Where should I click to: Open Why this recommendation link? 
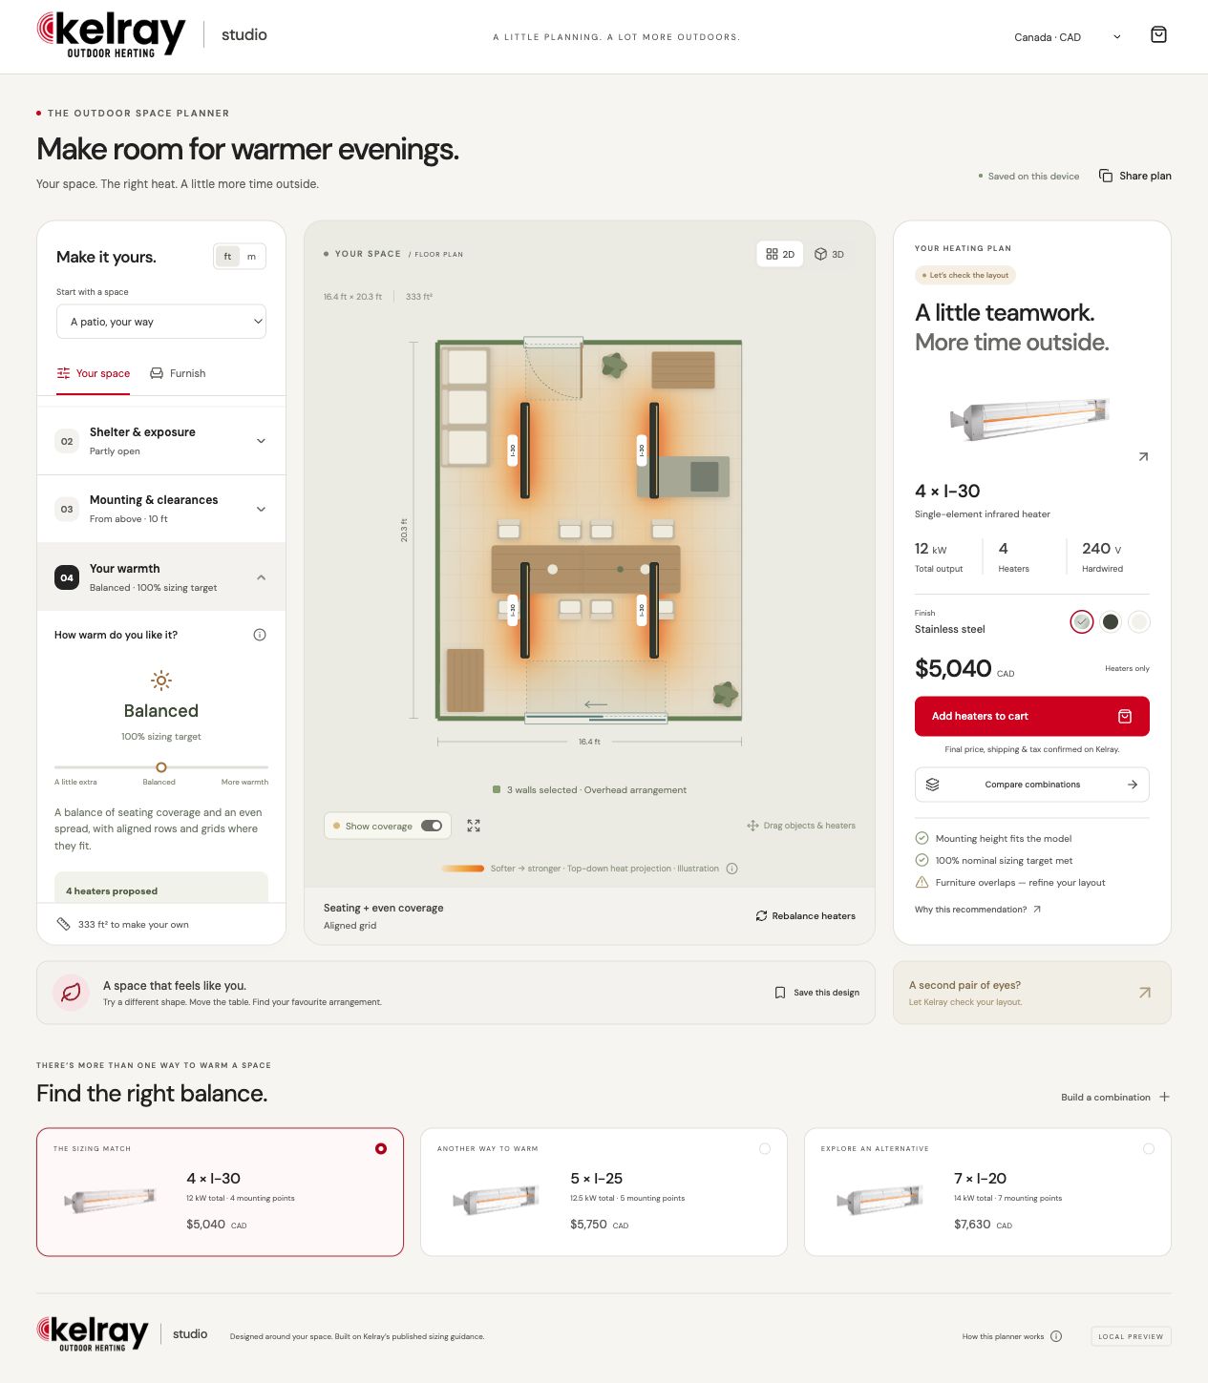coord(978,910)
